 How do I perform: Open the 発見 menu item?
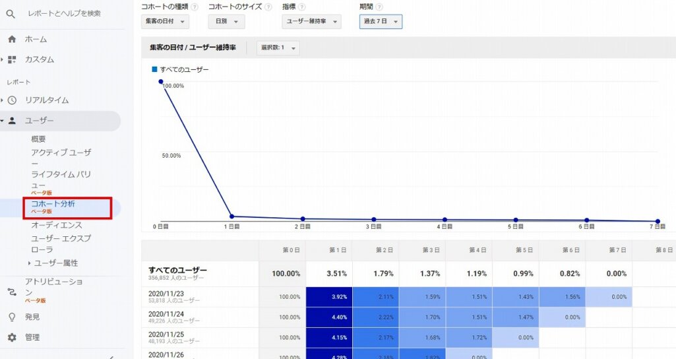32,317
